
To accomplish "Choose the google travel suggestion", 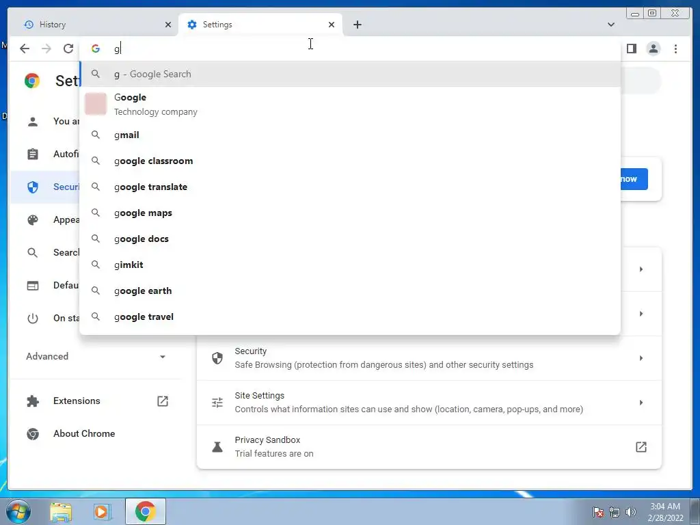I will [350, 317].
